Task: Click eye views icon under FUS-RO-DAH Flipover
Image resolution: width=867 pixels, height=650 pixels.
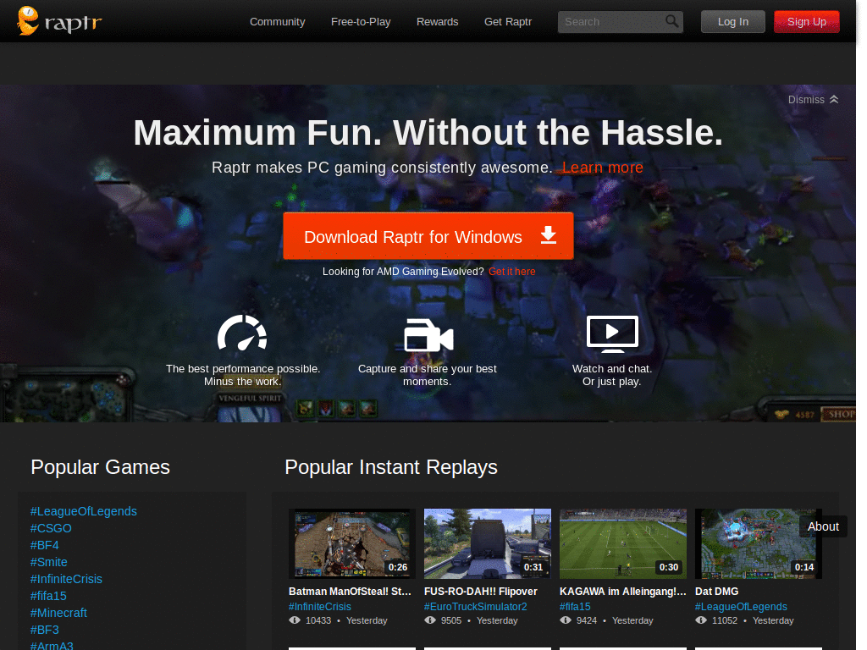Action: point(430,620)
